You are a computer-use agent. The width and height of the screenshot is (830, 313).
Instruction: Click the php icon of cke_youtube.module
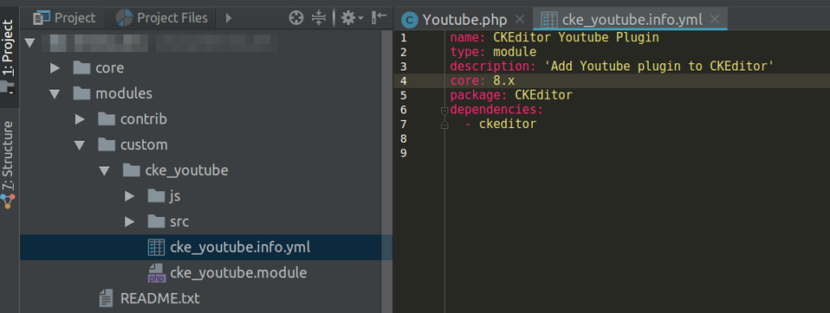point(156,274)
